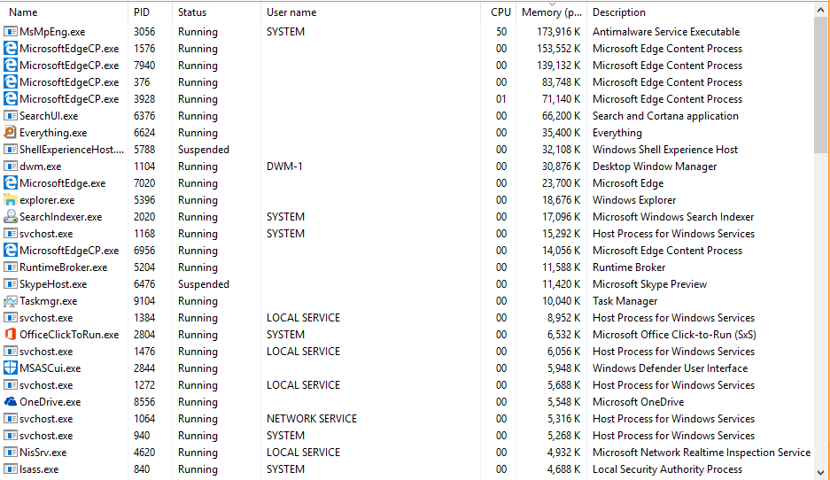The width and height of the screenshot is (830, 480).
Task: Select the MicrosoftEdge.exe icon
Action: click(10, 183)
